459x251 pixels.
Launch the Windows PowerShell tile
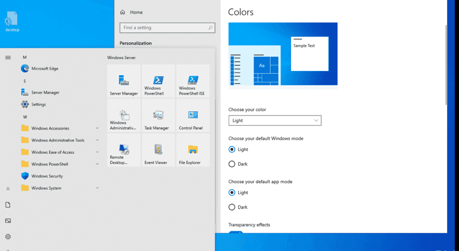[x=158, y=81]
